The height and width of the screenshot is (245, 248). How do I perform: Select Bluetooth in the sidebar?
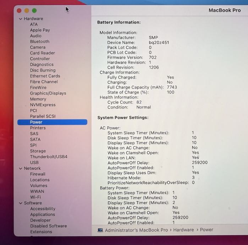coord(40,42)
